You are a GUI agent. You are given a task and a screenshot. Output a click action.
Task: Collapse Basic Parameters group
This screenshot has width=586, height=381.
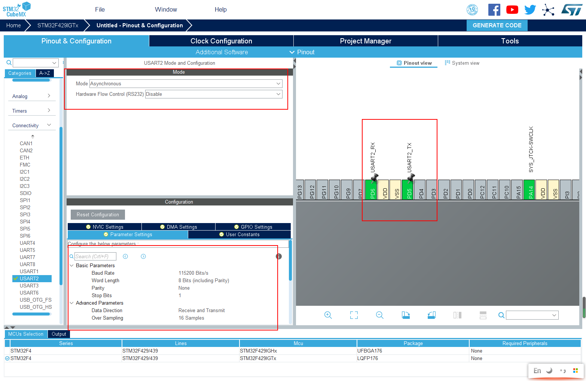(x=71, y=265)
